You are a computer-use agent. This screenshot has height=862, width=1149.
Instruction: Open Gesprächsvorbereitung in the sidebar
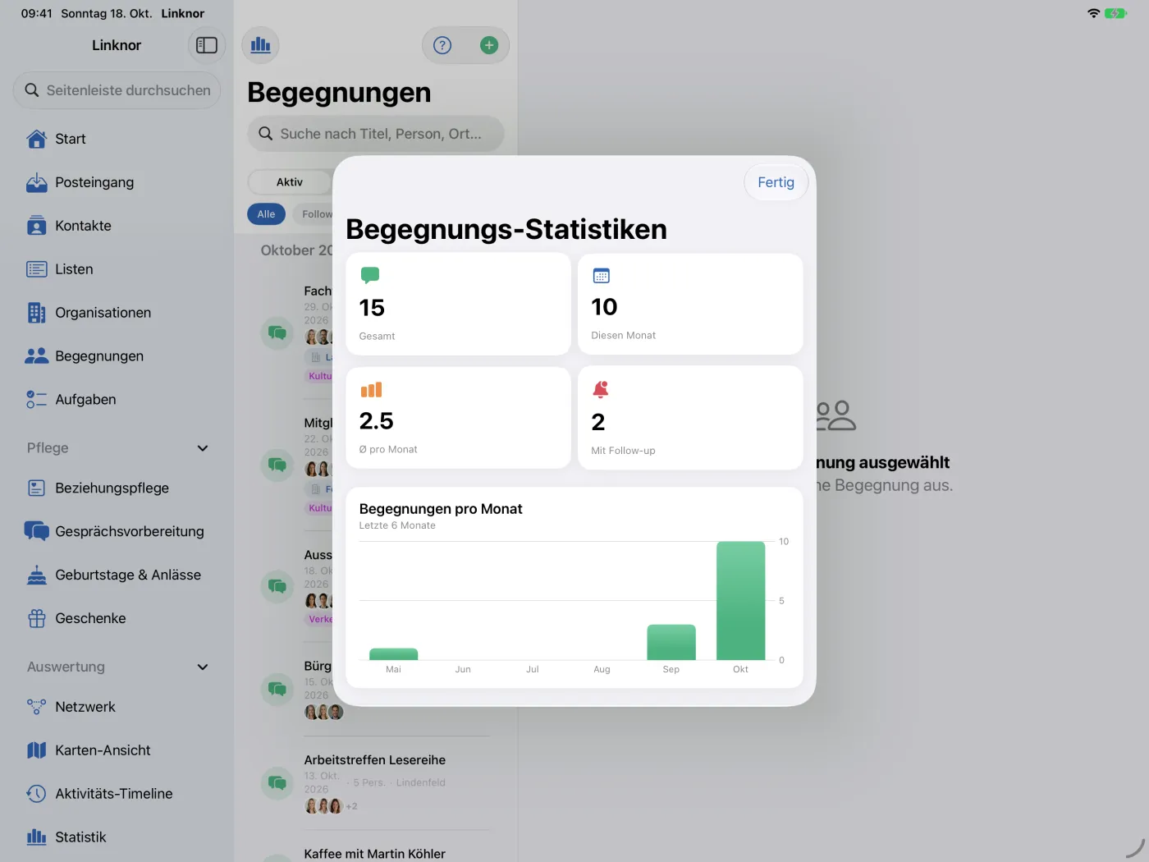pyautogui.click(x=117, y=531)
